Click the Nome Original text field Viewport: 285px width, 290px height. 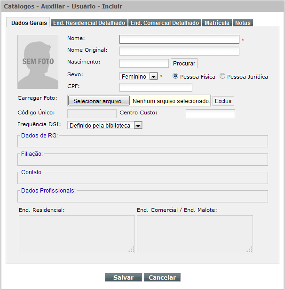pyautogui.click(x=179, y=51)
